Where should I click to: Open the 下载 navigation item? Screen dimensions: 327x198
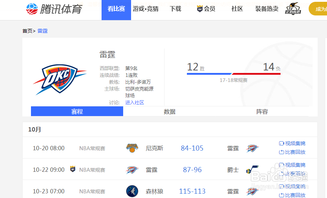[x=175, y=9]
